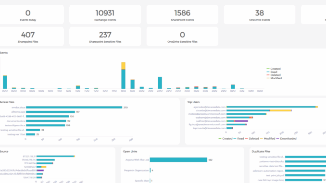The image size is (326, 183).
Task: Click the Specific User label in Open Links
Action: coord(142,181)
